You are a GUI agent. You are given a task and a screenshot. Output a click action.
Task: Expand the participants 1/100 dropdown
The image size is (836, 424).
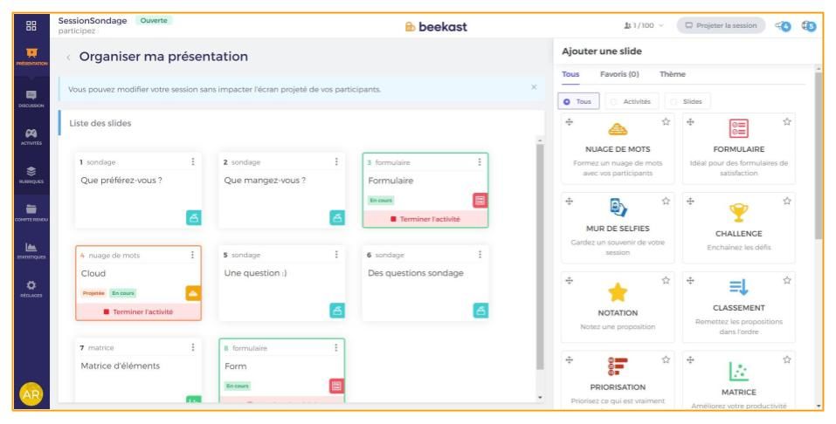[644, 25]
